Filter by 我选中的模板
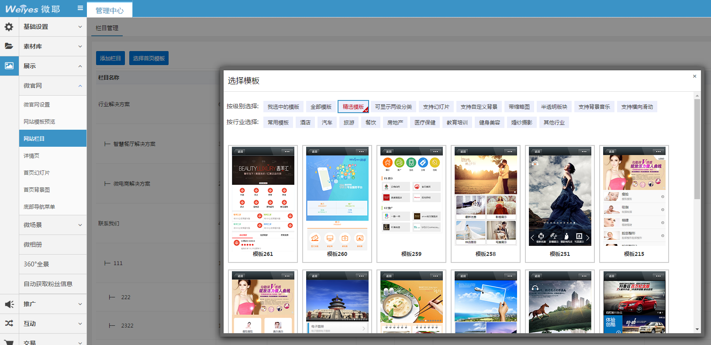 (283, 107)
